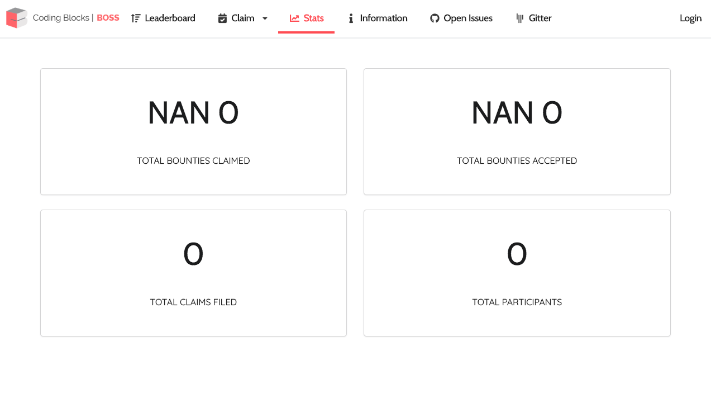This screenshot has width=711, height=403.
Task: Select the active Stats menu item
Action: point(306,18)
